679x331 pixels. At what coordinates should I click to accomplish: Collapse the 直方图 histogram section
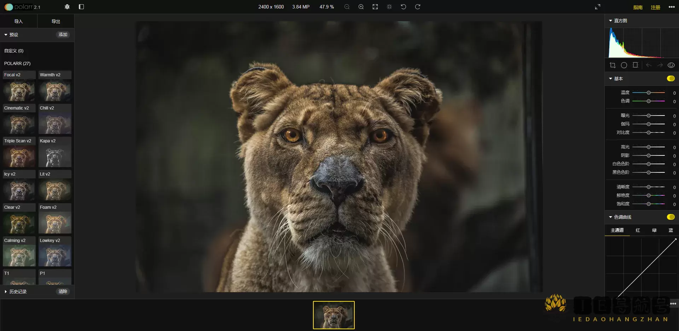tap(610, 20)
